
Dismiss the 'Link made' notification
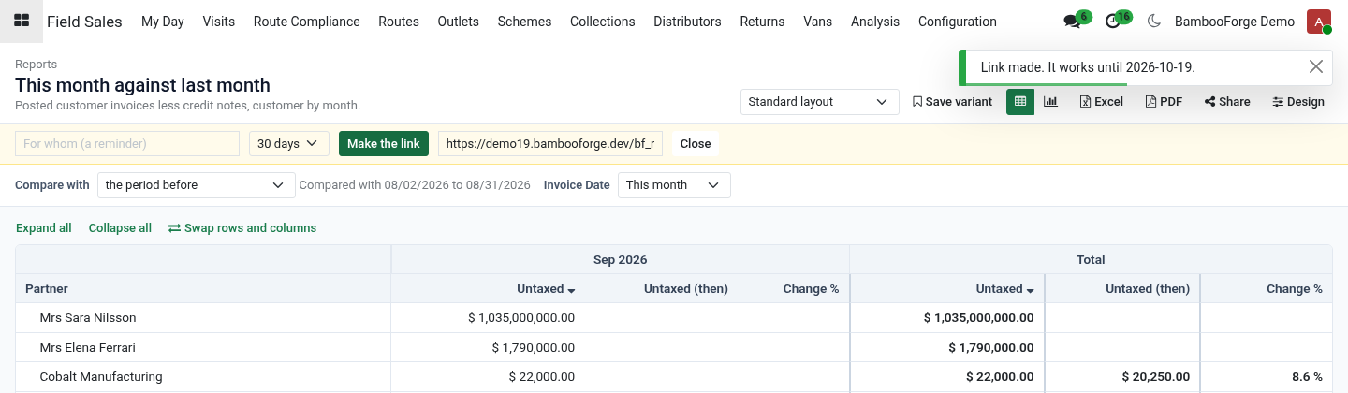[1316, 66]
